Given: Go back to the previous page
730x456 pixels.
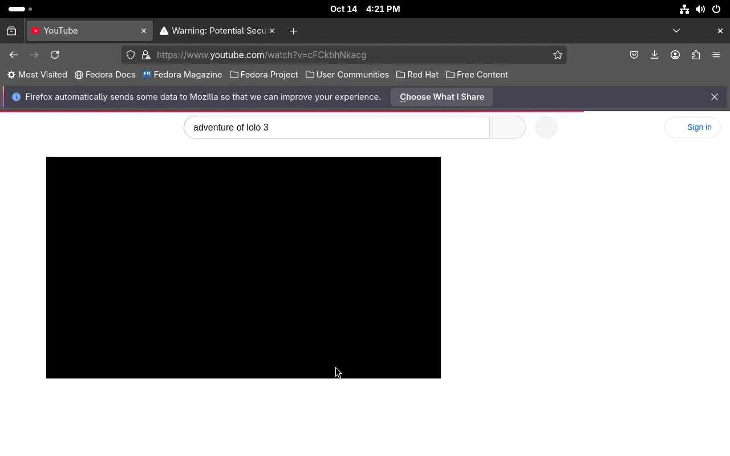Looking at the screenshot, I should pyautogui.click(x=14, y=55).
